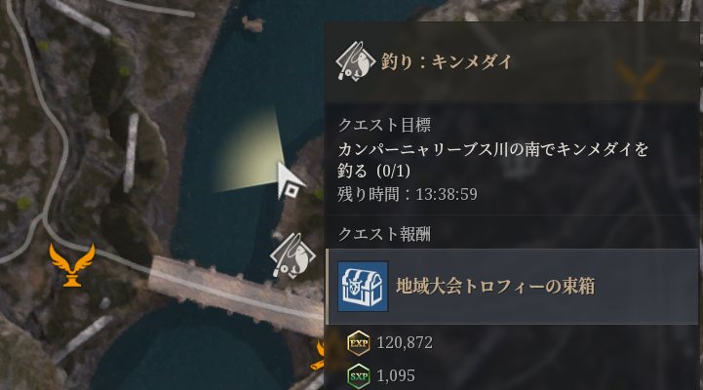
Task: Click the fishing rod icon beside 釣り:キンメダイ title
Action: tap(356, 61)
